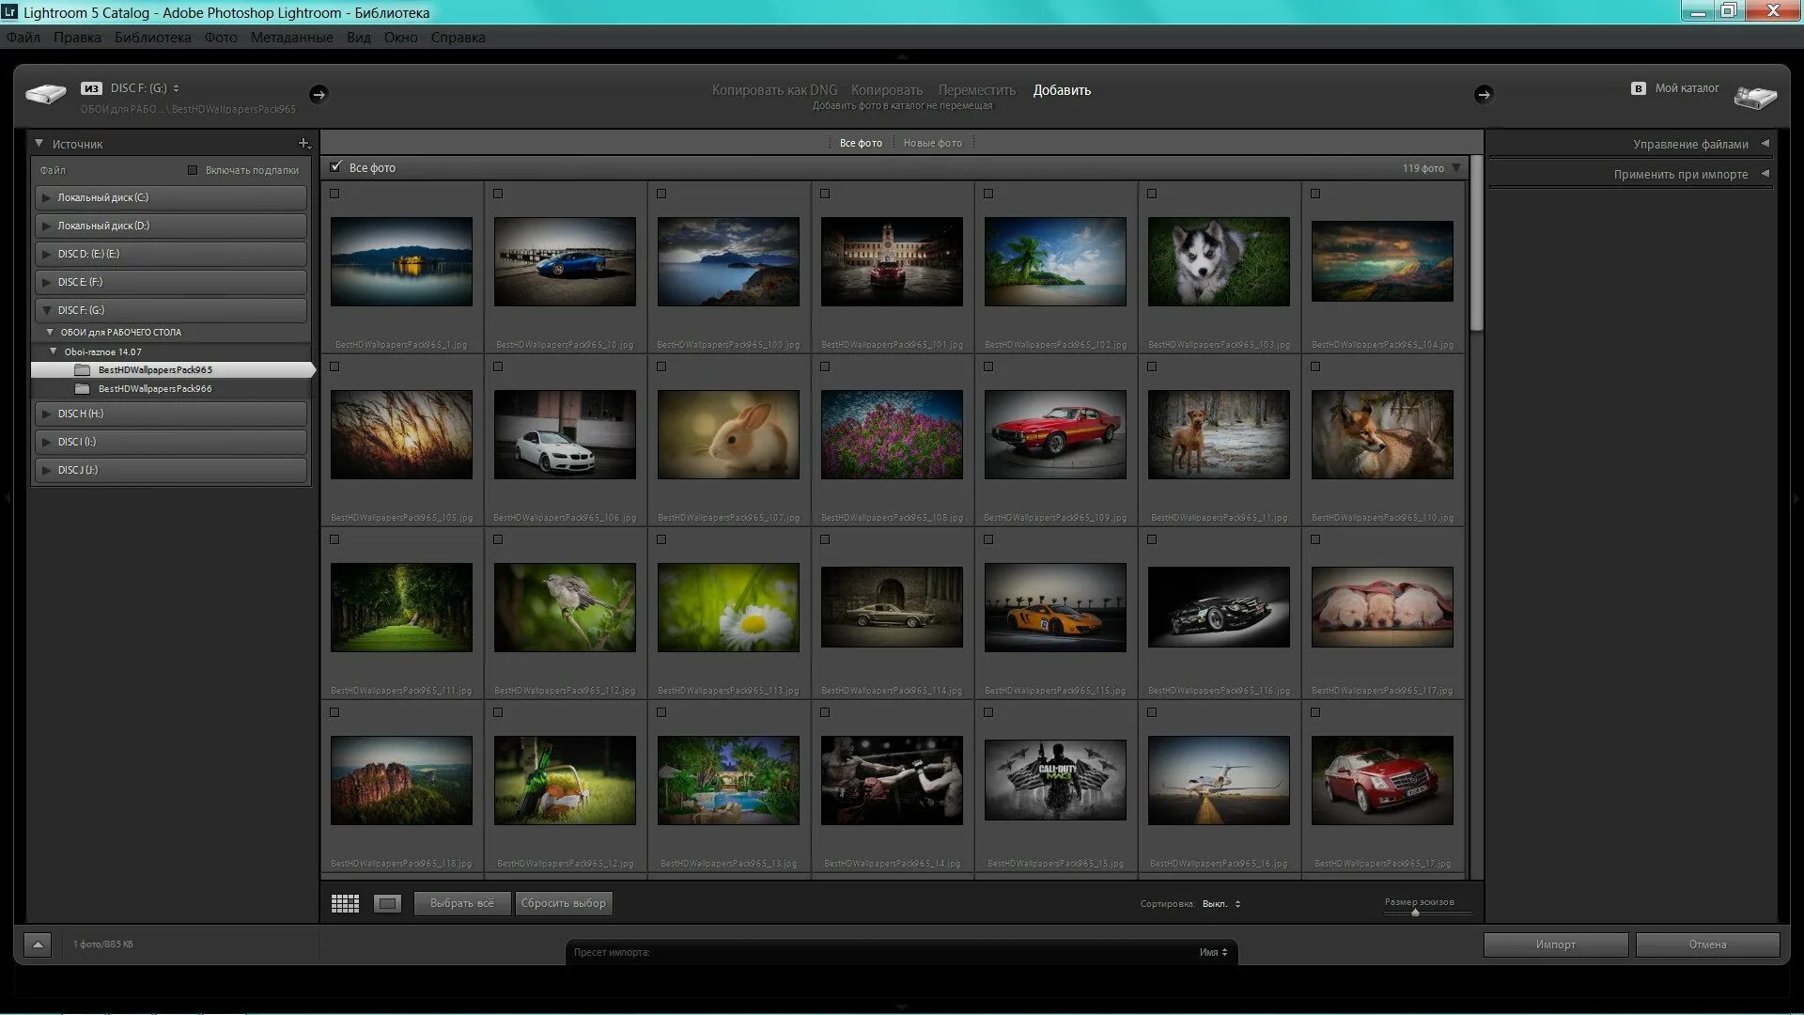Open the Метаданные menu
The width and height of the screenshot is (1804, 1015).
tap(291, 38)
